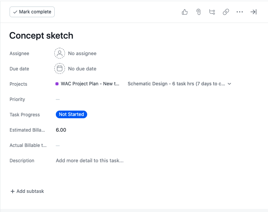Close details pane with arrow icon
Image resolution: width=268 pixels, height=212 pixels.
click(x=253, y=12)
